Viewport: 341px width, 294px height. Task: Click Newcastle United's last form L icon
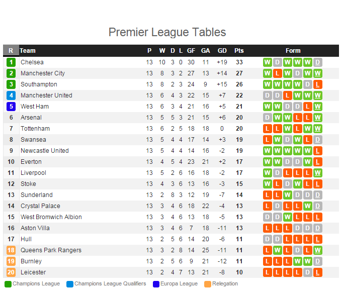pos(317,151)
